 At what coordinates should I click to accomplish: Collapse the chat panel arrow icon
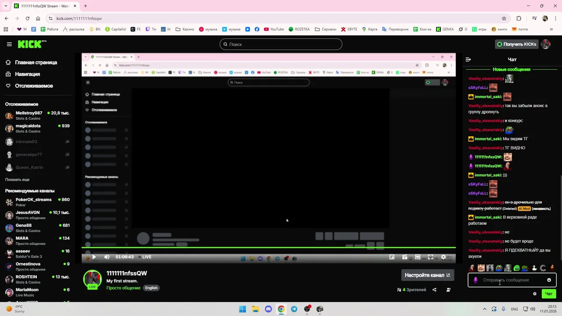point(468,59)
